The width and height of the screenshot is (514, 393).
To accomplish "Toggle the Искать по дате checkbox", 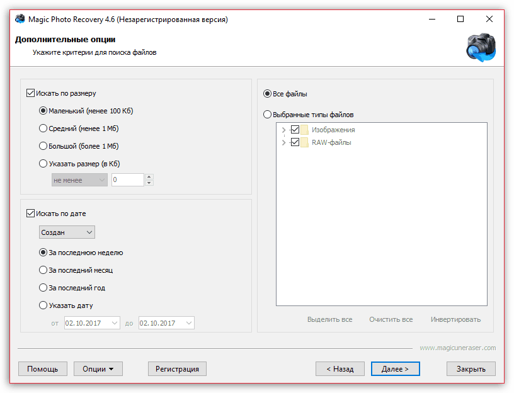I will coord(30,214).
